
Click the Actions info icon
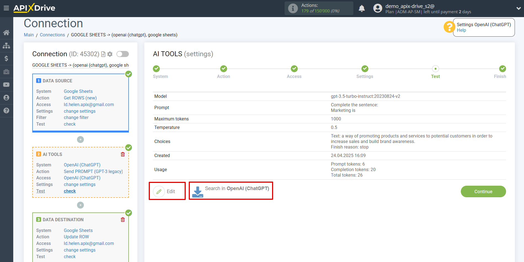point(293,8)
